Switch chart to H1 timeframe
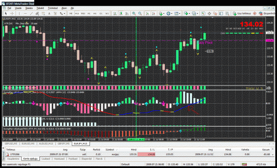The image size is (277, 168). (x=89, y=13)
